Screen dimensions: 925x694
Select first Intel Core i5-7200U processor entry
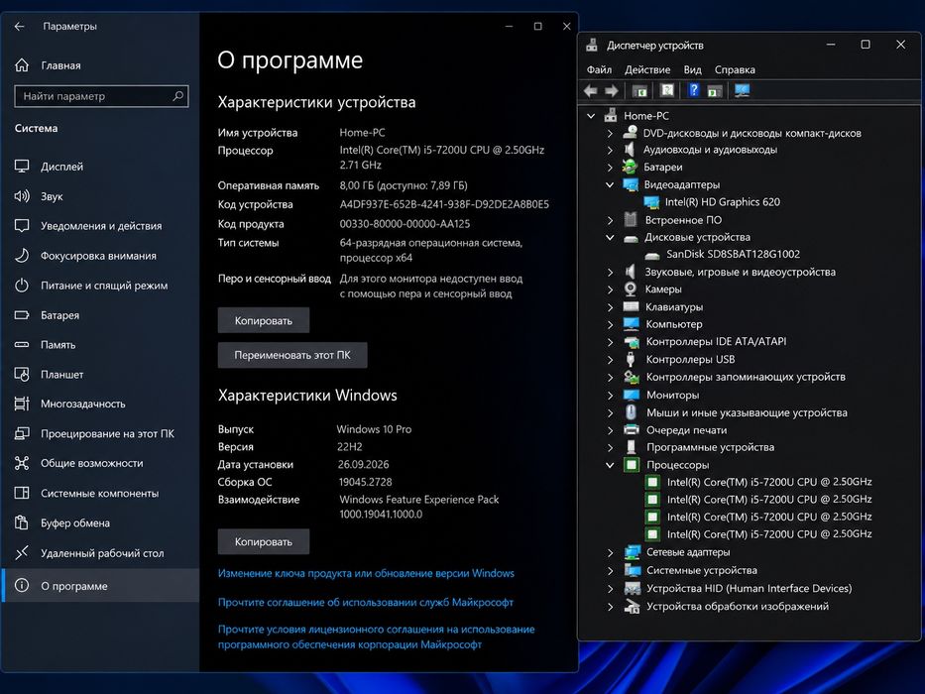coord(769,482)
